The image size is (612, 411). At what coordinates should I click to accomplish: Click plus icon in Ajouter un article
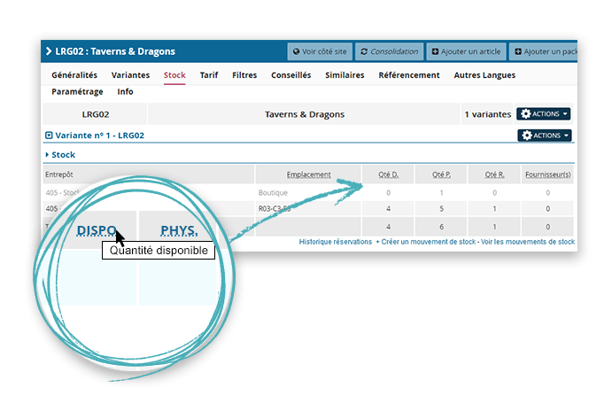[x=435, y=51]
